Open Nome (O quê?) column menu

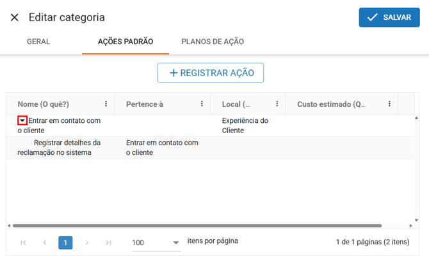tap(106, 104)
